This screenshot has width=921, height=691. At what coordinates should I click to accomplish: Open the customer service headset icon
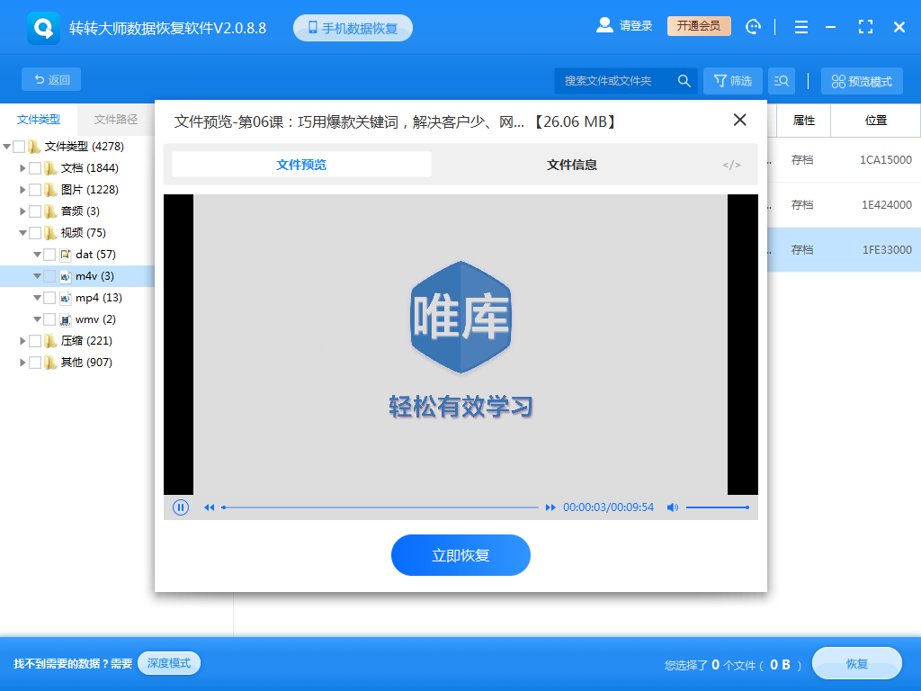[753, 26]
